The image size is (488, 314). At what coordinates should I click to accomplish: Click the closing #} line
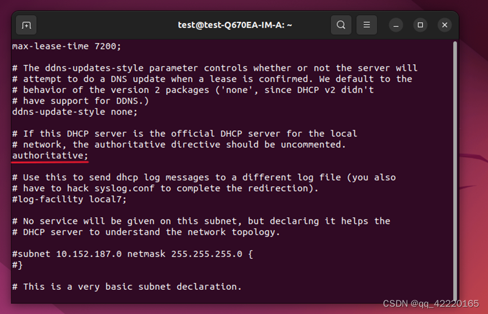pyautogui.click(x=17, y=265)
